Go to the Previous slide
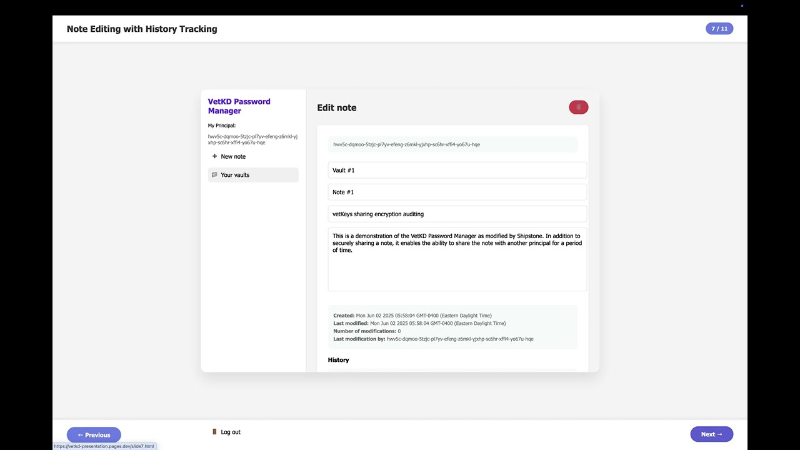Viewport: 800px width, 450px height. (94, 435)
